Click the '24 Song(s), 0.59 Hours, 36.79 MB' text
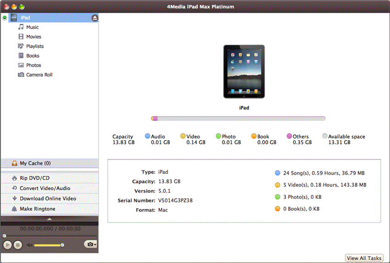Image resolution: width=390 pixels, height=263 pixels. [324, 173]
